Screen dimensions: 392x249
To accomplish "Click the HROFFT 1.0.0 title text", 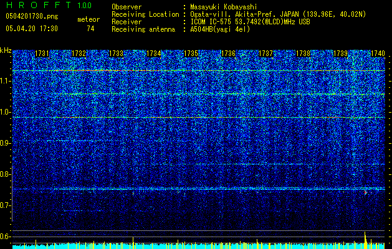I will click(49, 5).
